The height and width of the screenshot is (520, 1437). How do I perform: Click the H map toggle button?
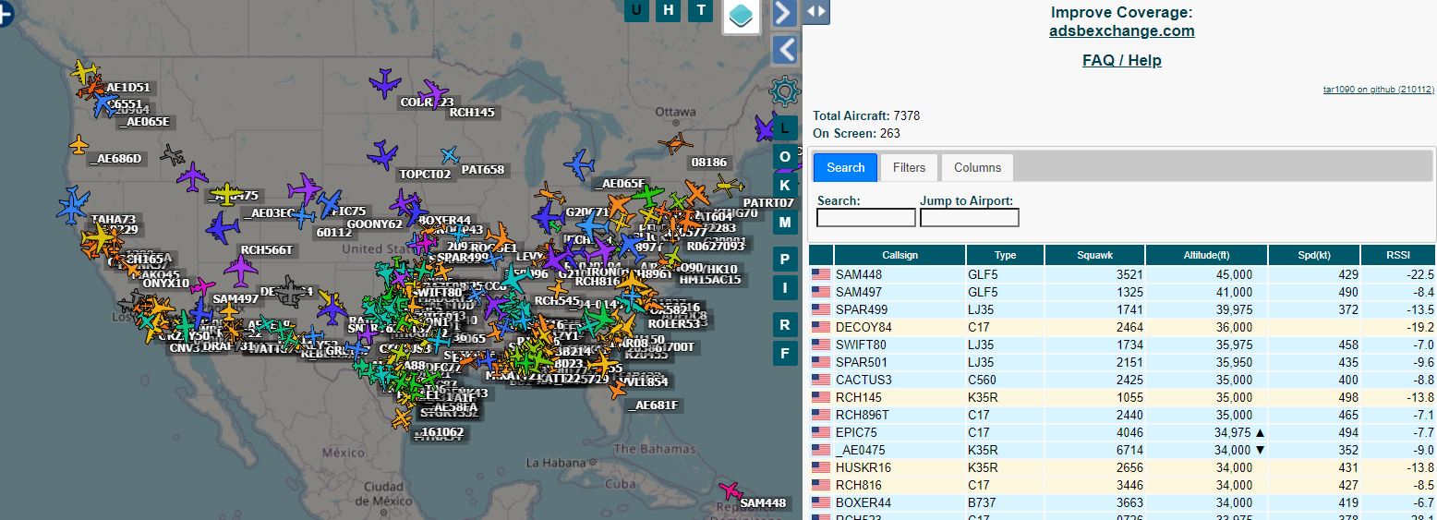click(669, 10)
